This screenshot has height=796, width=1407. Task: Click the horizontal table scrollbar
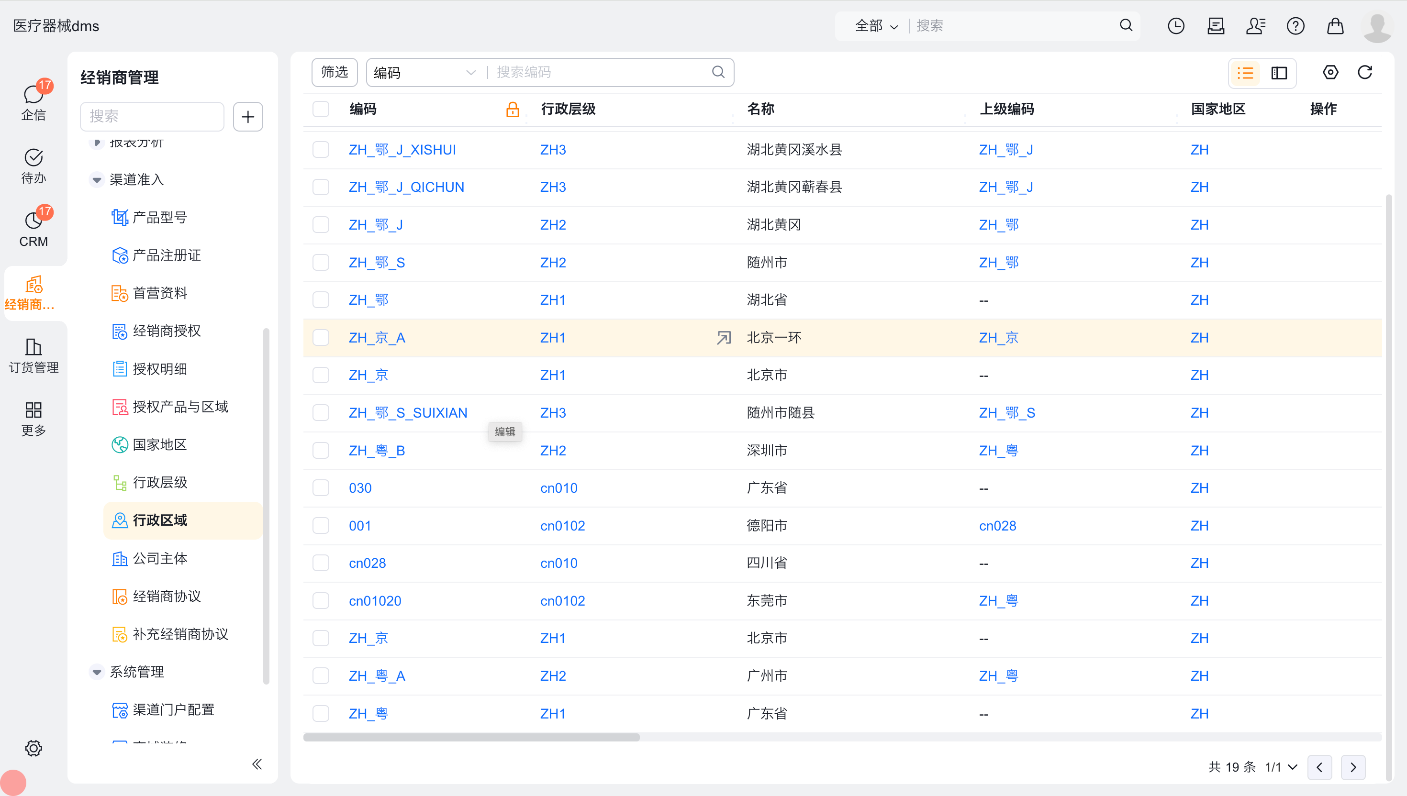471,738
